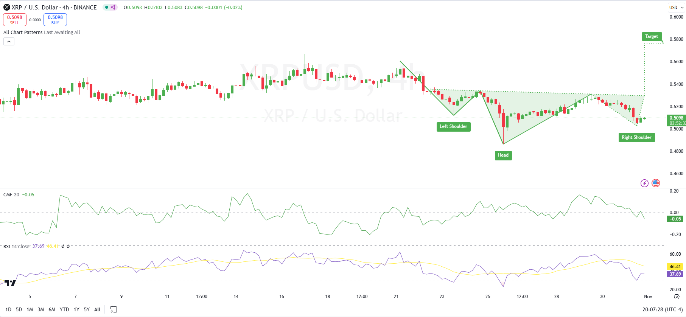The height and width of the screenshot is (317, 686).
Task: Click the XRP symbol logo icon
Action: 7,7
